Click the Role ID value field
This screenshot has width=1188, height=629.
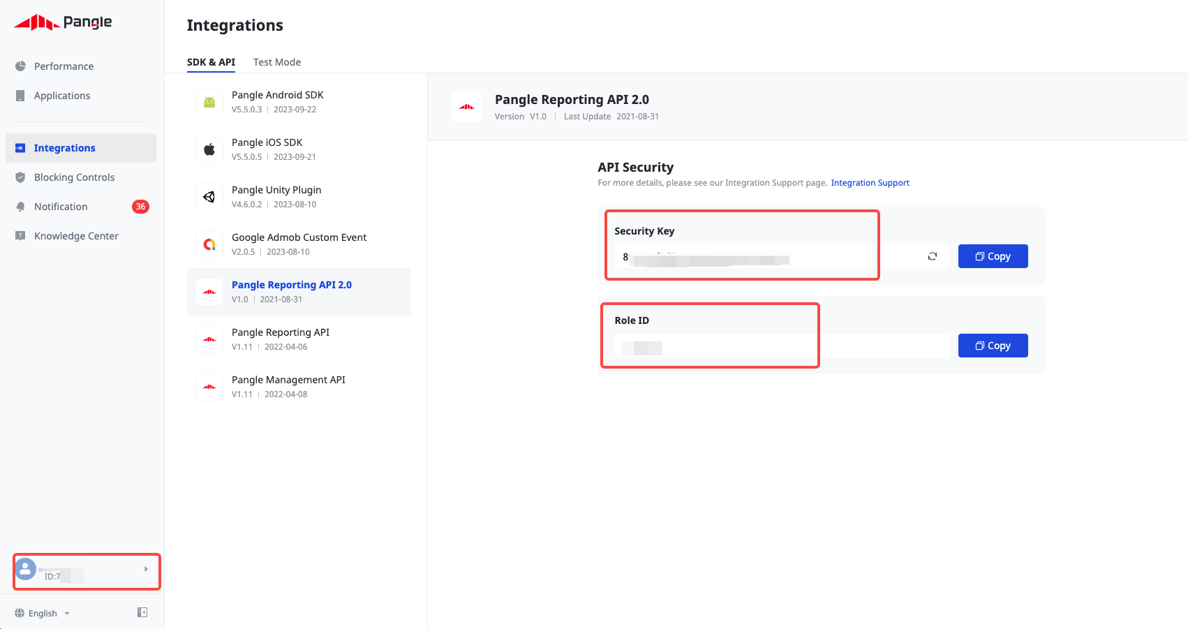pyautogui.click(x=782, y=346)
